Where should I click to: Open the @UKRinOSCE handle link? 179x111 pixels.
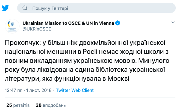coord(37,29)
